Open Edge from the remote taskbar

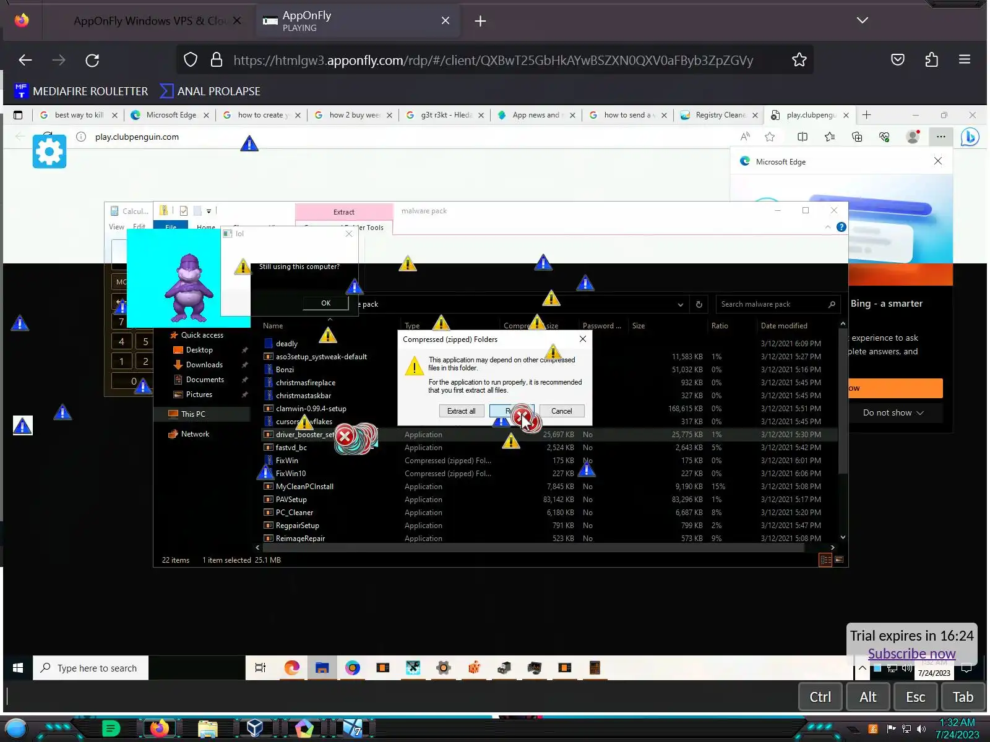291,668
